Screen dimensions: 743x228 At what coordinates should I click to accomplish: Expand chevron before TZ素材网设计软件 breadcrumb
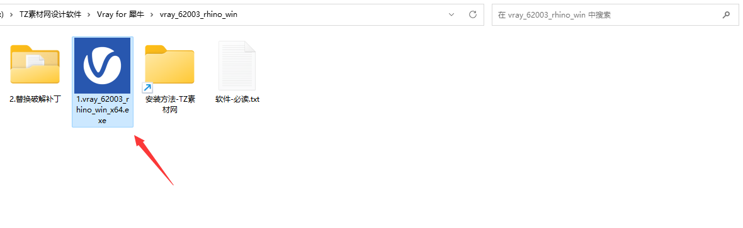[11, 14]
